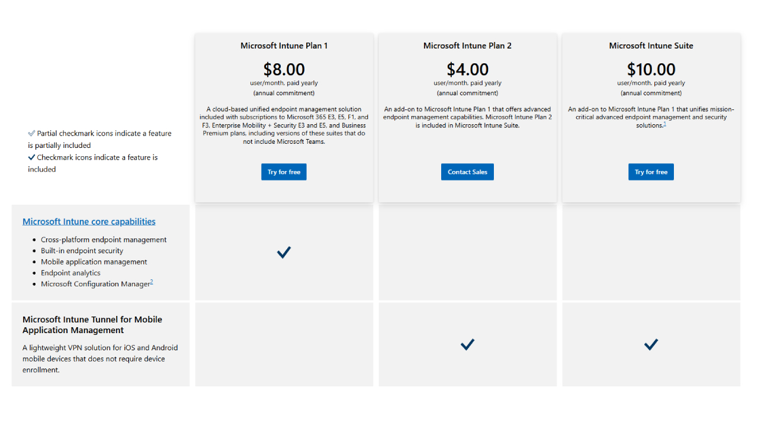Click Try for free under Microsoft Intune Plan 1
Screen dimensions: 758x426
[x=284, y=172]
